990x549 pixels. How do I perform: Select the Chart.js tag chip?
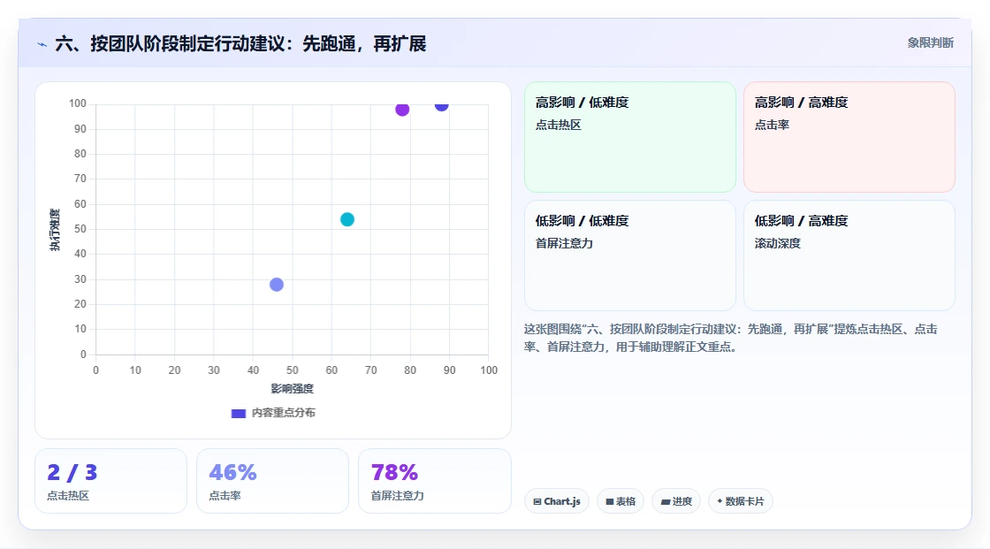pyautogui.click(x=557, y=501)
